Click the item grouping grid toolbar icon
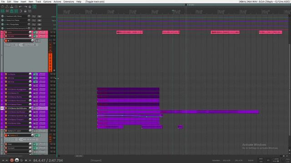The width and height of the screenshot is (291, 163). click(x=7, y=11)
